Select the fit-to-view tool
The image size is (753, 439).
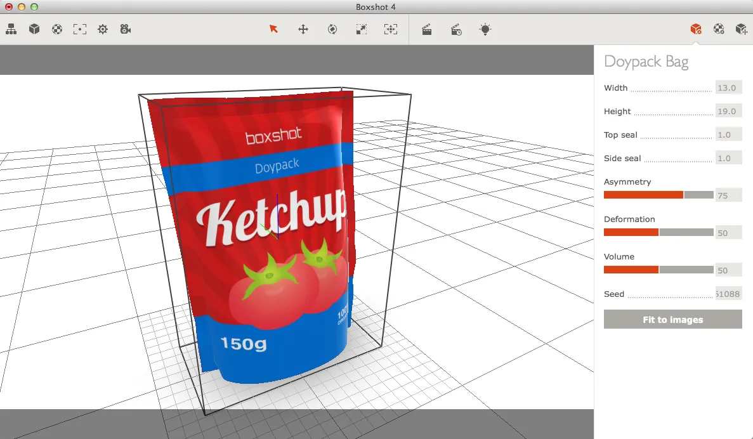coord(390,29)
